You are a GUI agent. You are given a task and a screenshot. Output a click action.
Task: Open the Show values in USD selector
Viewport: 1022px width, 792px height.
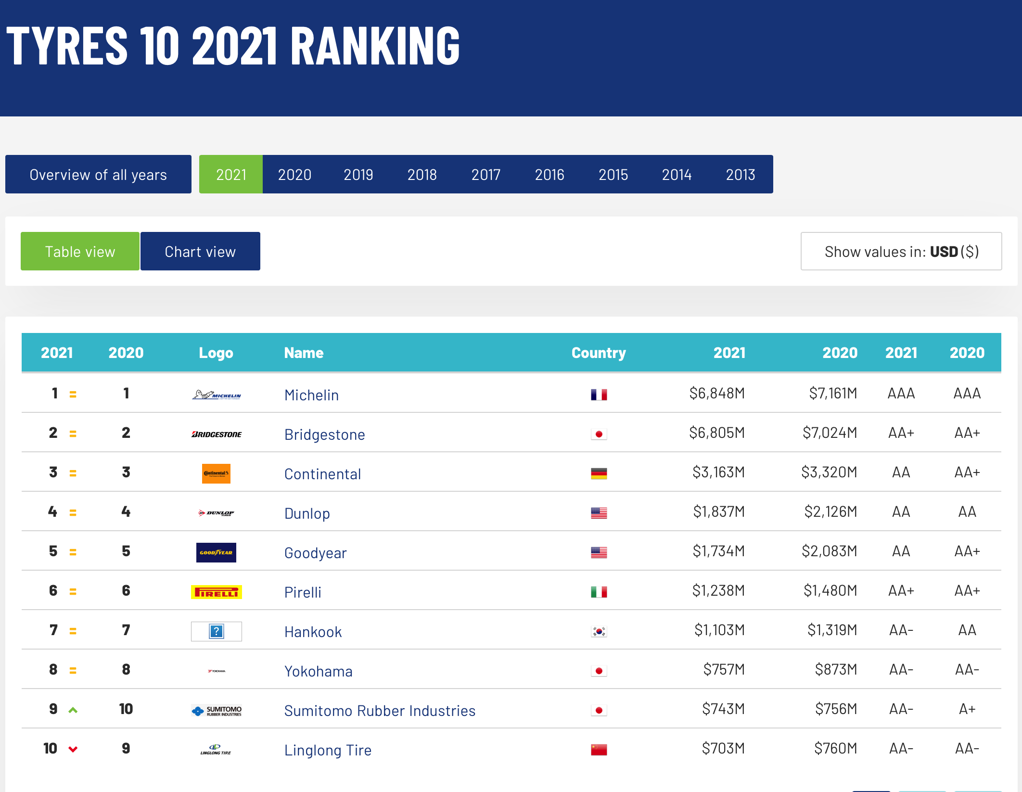coord(901,251)
